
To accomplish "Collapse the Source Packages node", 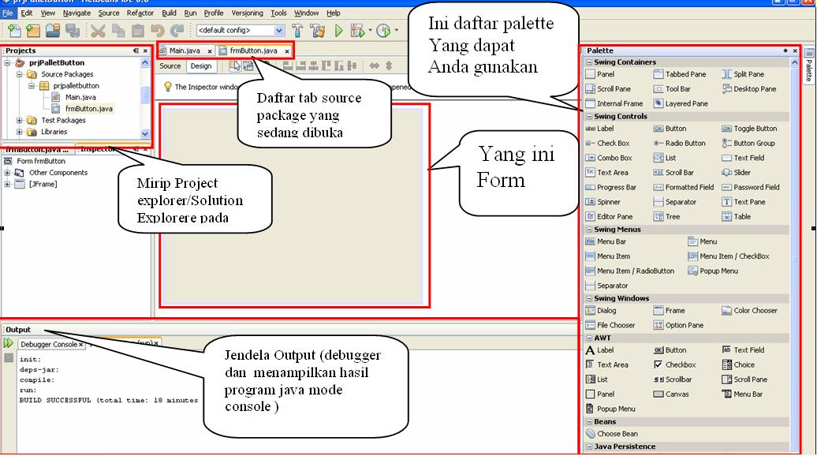I will click(x=19, y=74).
